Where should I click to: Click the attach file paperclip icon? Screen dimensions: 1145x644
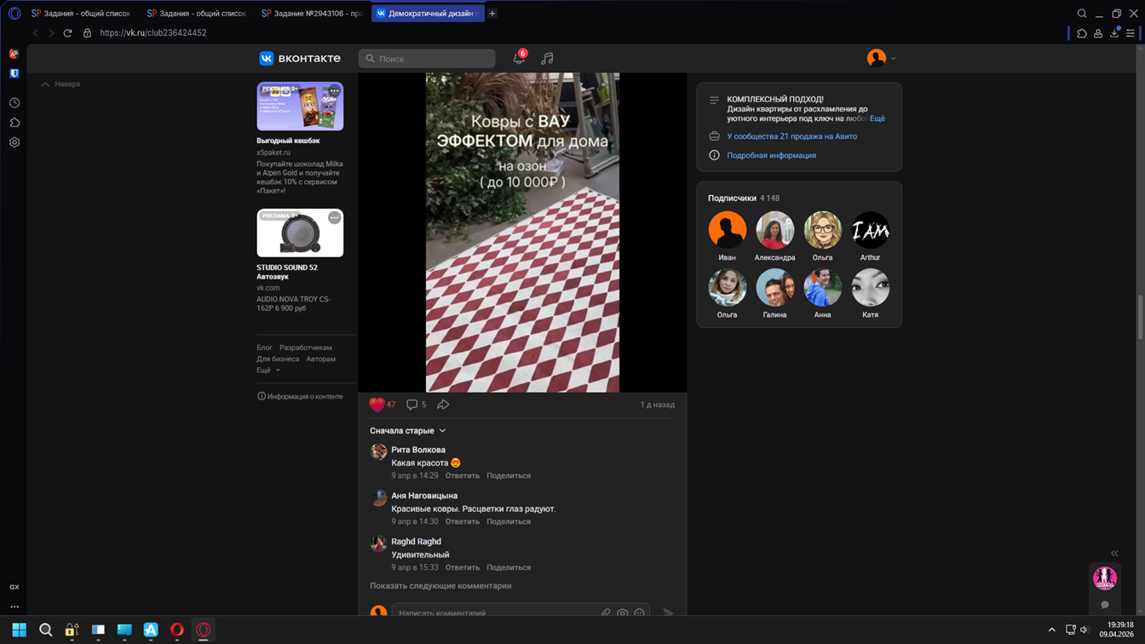[606, 613]
